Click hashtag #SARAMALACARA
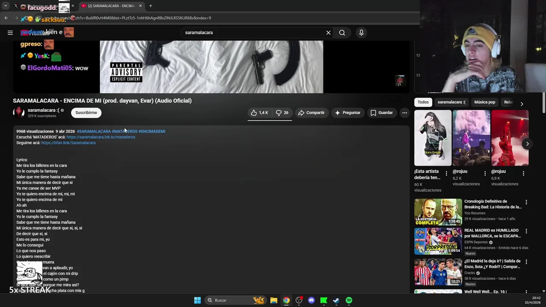Screen dimensions: 546x307 [94, 131]
